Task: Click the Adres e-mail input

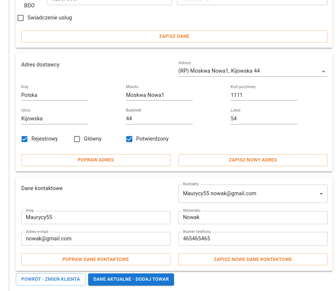Action: [x=96, y=239]
